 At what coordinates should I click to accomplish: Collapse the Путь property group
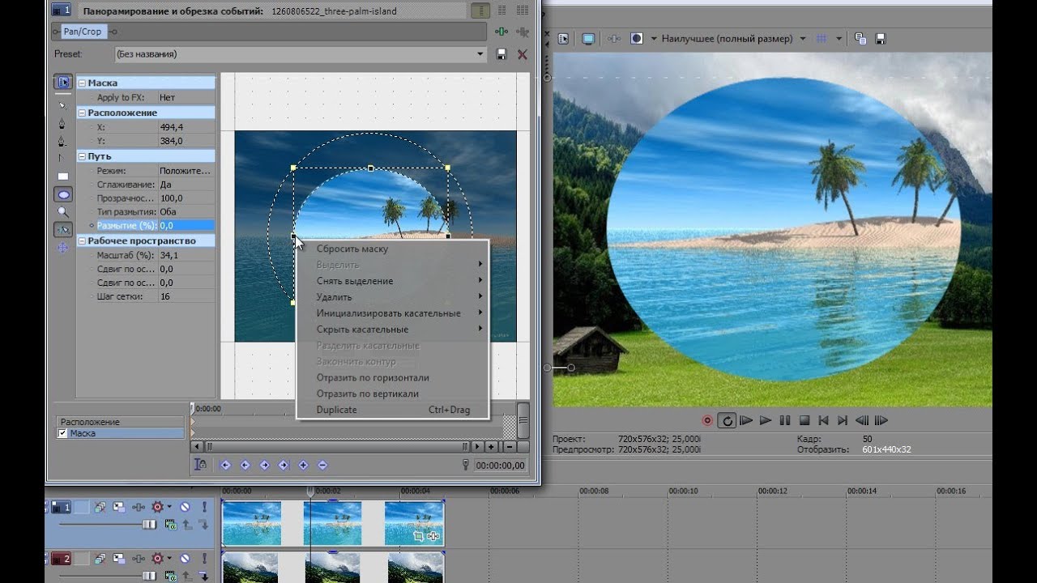[x=82, y=156]
